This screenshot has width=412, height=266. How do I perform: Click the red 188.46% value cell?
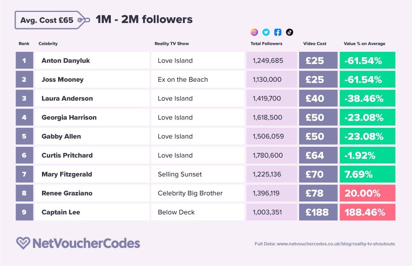point(367,212)
